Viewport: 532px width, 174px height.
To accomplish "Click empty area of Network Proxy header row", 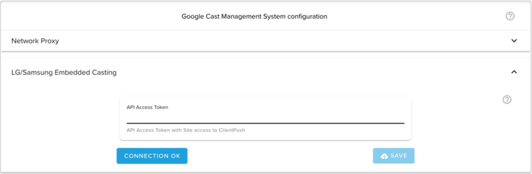I will tap(274, 41).
